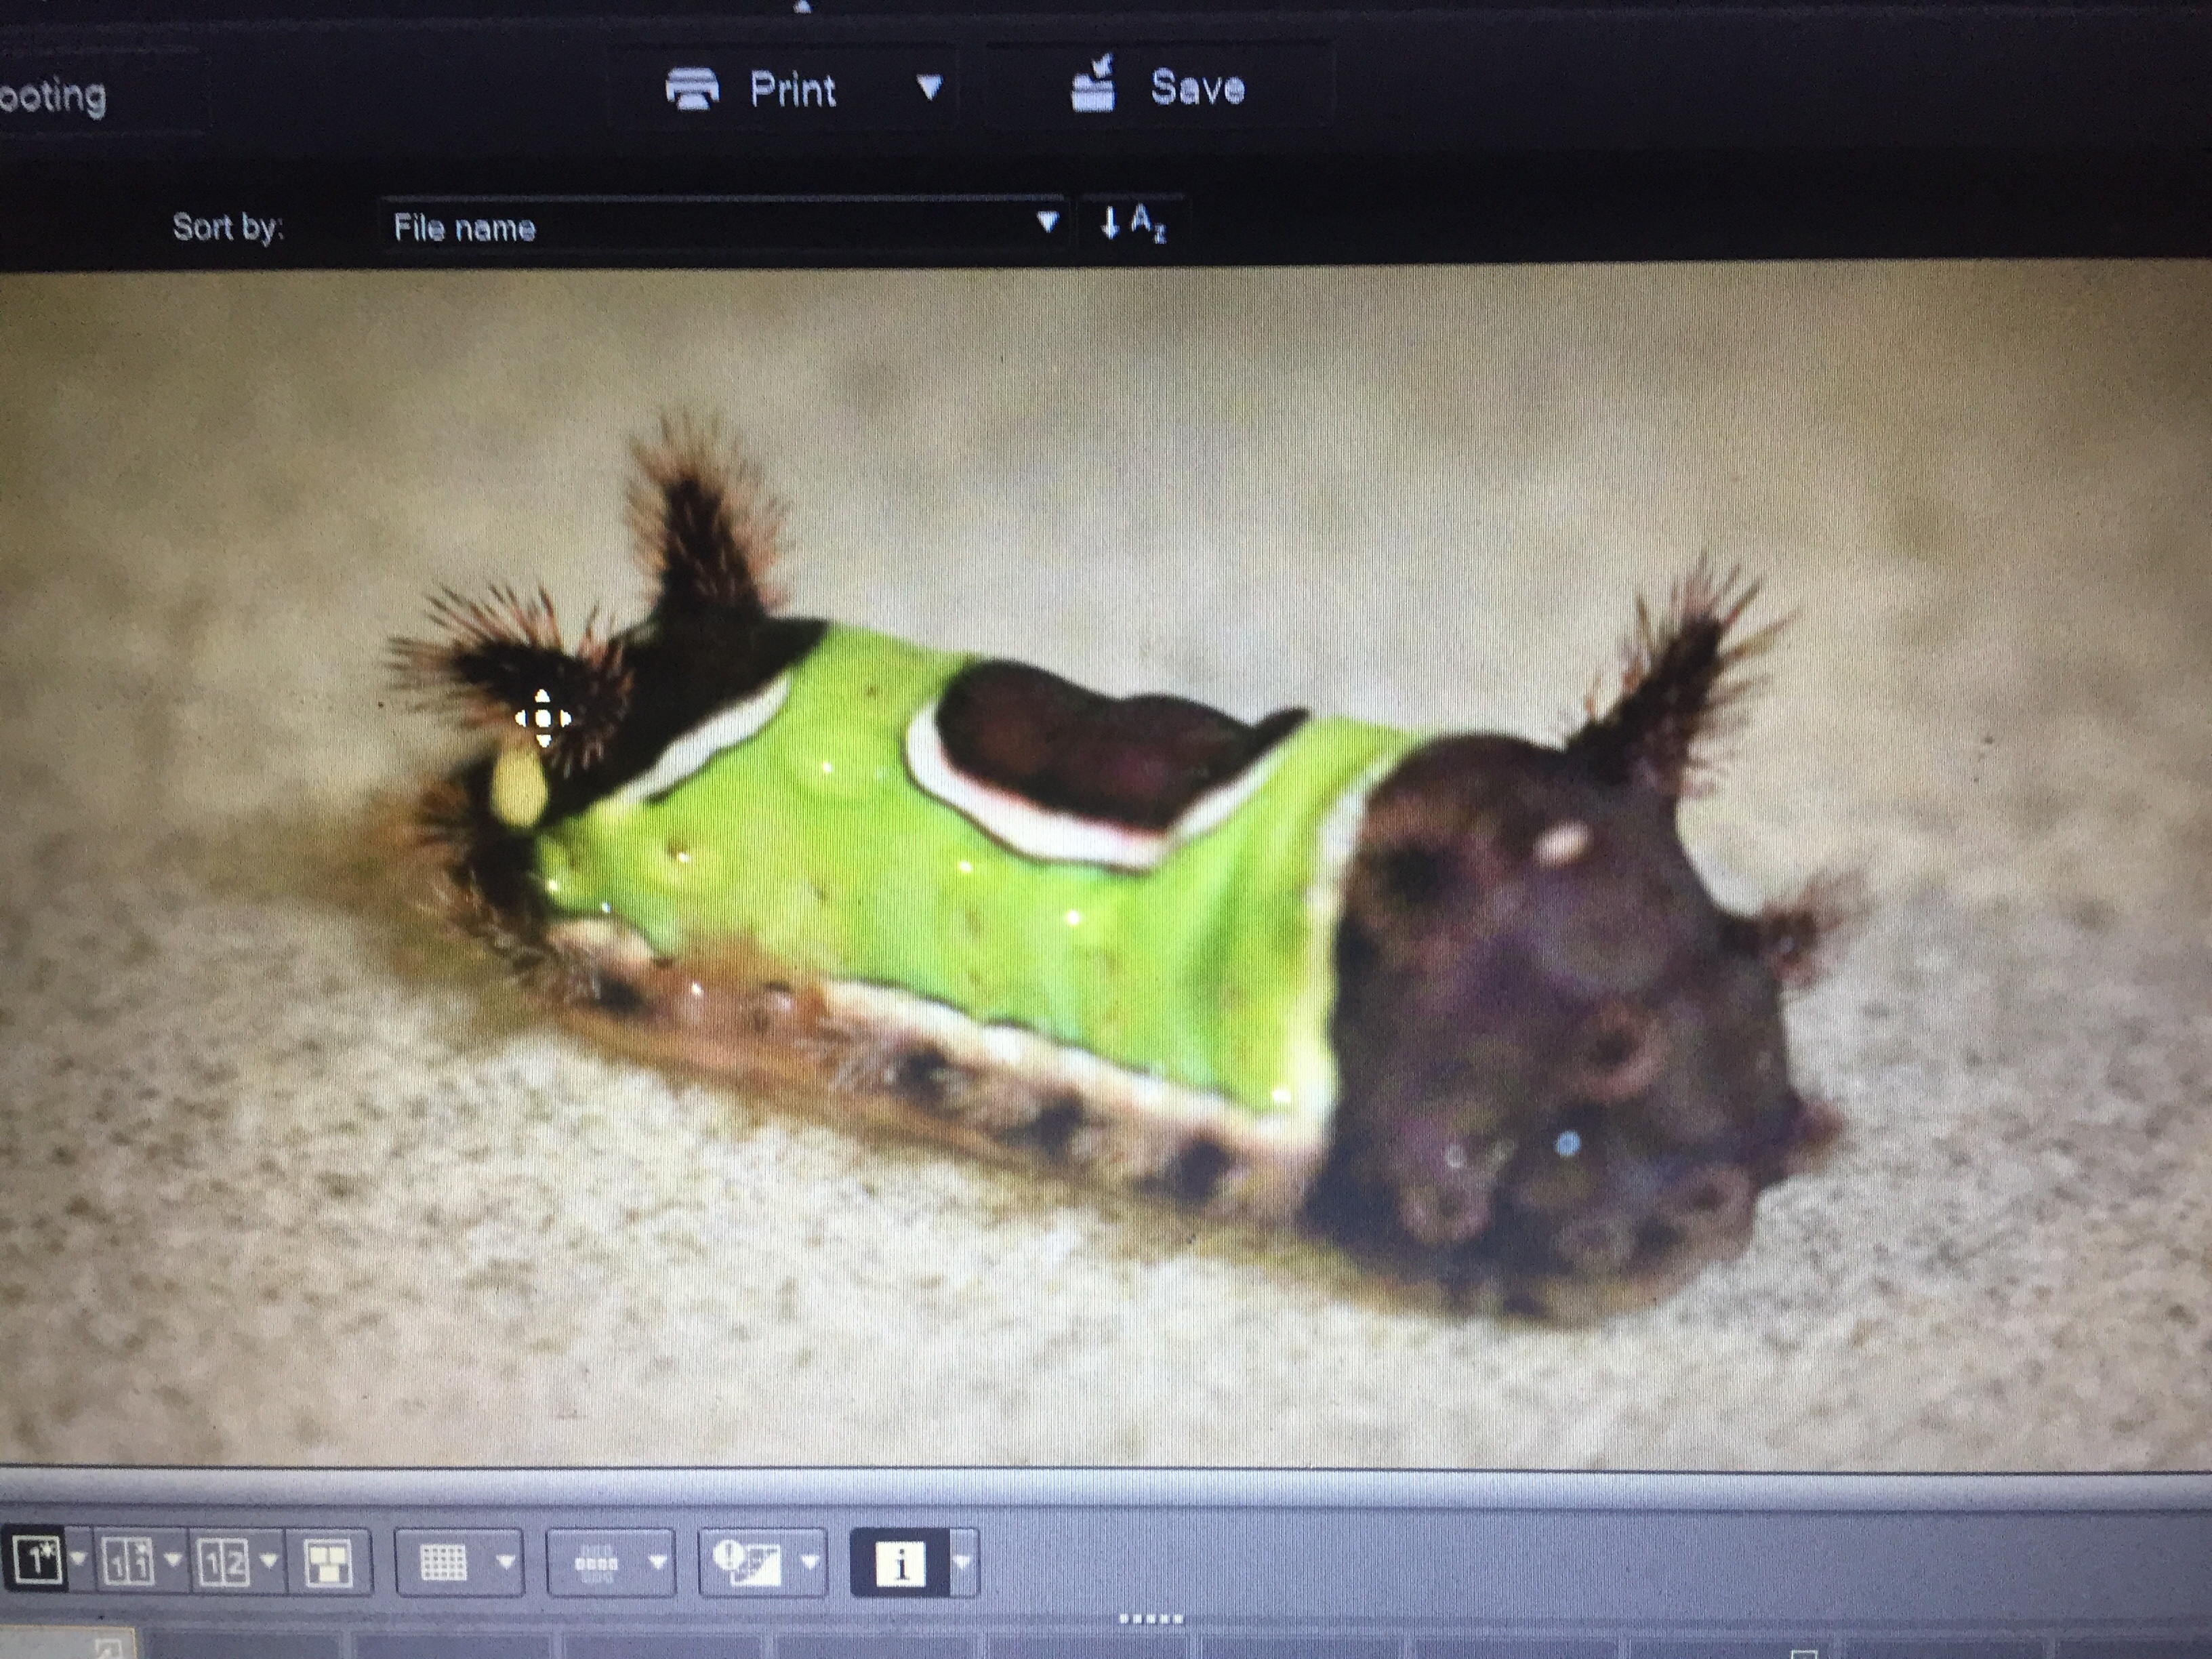Expand the AF points display dropdown arrow
This screenshot has width=2212, height=1659.
(658, 1561)
